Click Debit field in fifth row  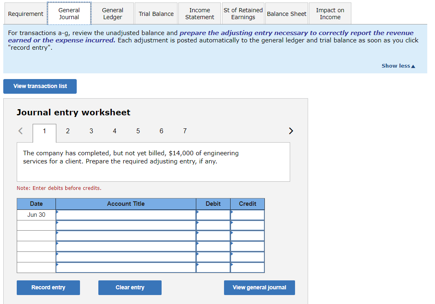coord(213,257)
